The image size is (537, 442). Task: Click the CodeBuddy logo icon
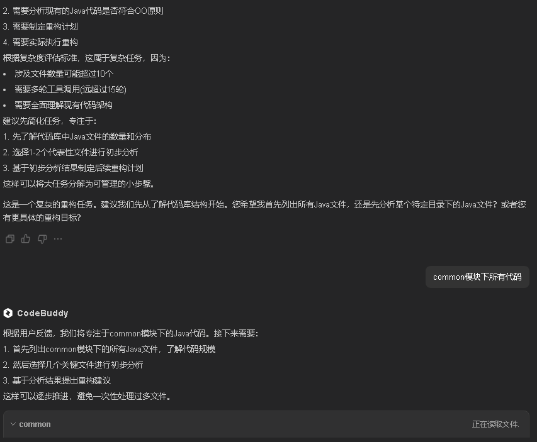8,313
